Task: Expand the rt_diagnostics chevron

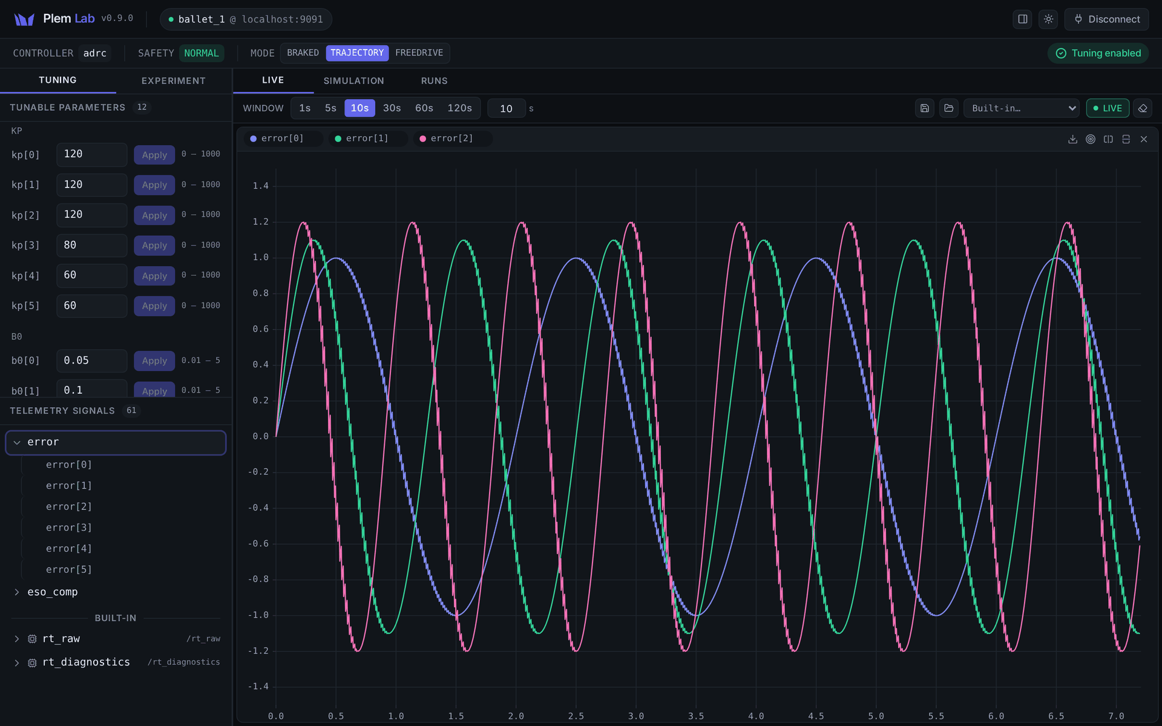Action: point(17,663)
